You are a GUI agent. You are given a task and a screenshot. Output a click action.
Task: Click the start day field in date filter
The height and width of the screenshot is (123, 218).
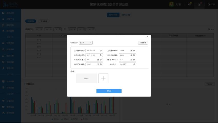58,29
